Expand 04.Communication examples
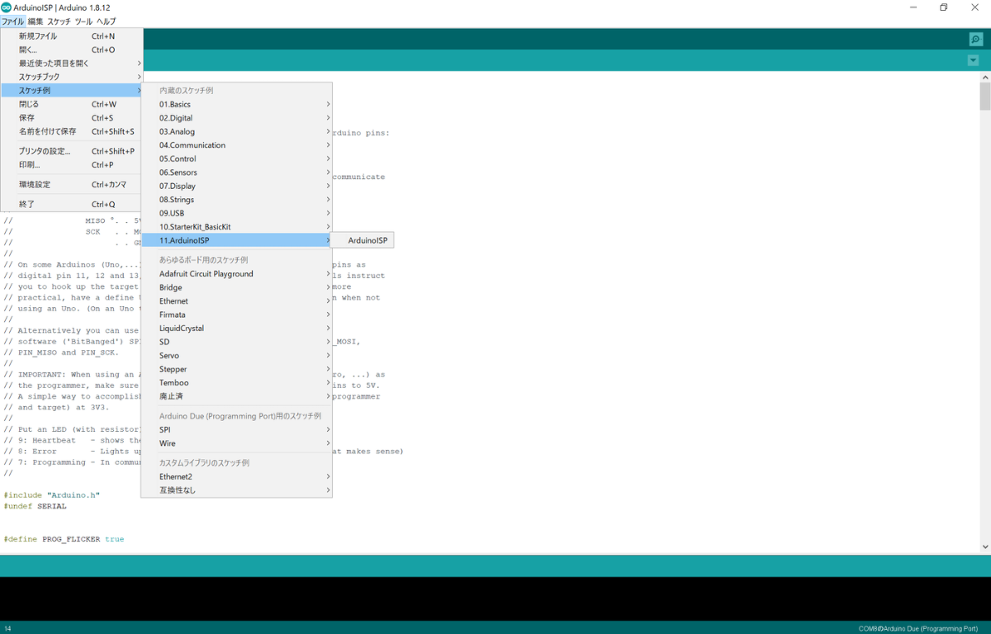This screenshot has height=634, width=991. 237,145
